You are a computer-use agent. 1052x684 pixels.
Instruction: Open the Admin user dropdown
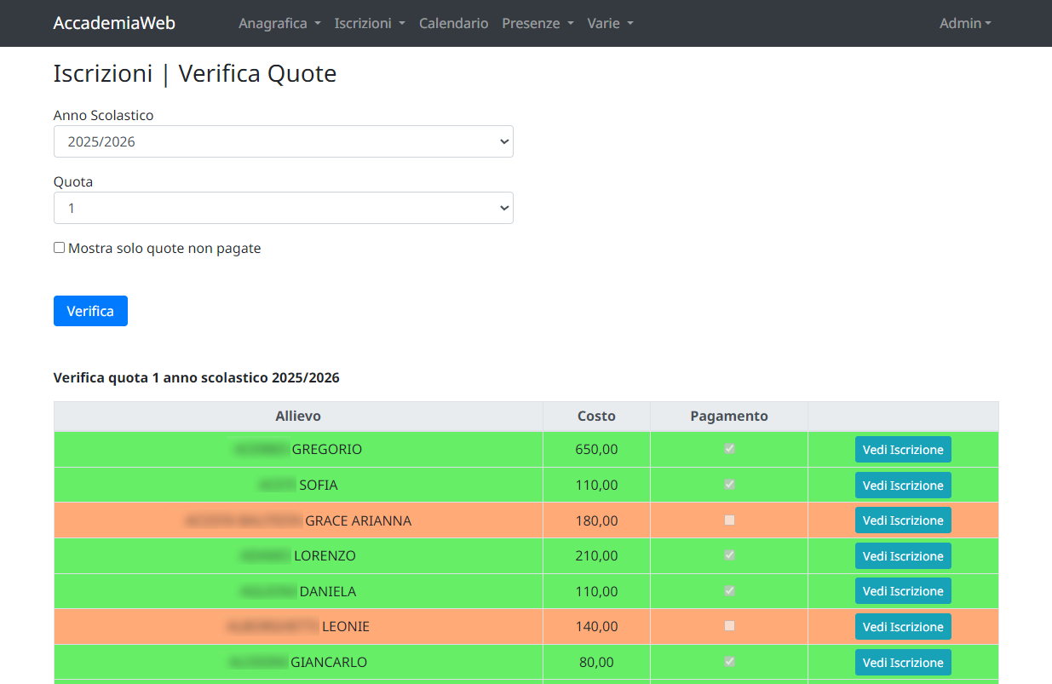coord(964,23)
